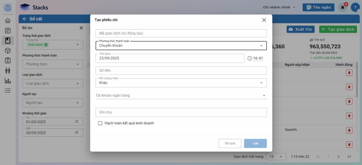Click the back arrow next to Sổ cái
Image resolution: width=362 pixels, height=165 pixels.
[x=24, y=19]
